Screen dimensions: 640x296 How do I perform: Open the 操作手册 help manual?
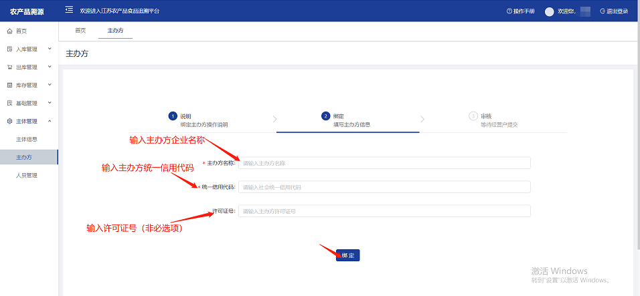521,11
